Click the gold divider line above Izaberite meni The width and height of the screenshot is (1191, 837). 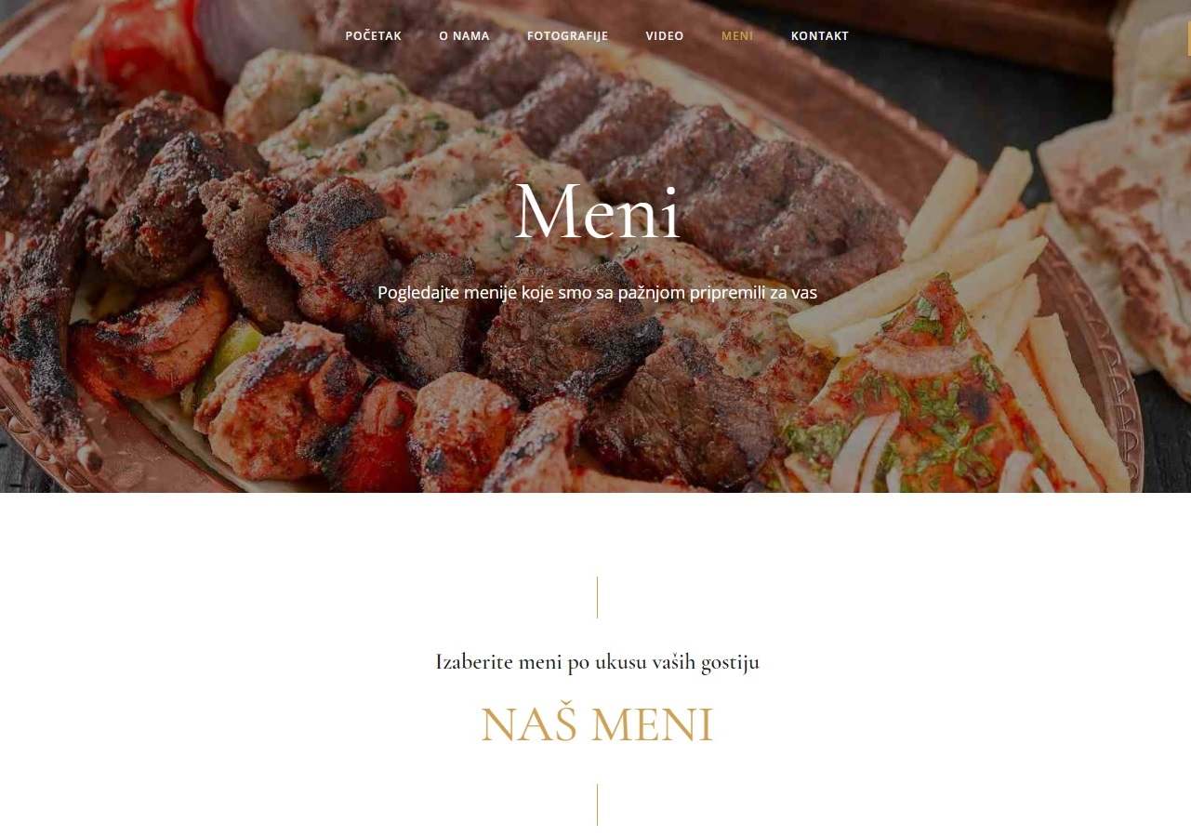597,597
